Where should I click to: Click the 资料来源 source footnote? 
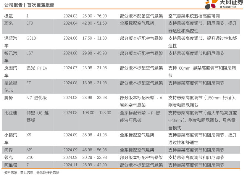click(x=32, y=173)
